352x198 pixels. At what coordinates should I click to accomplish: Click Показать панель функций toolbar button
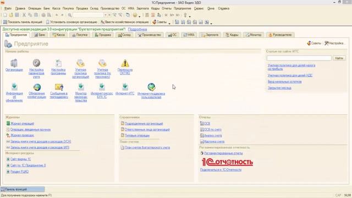tap(23, 22)
